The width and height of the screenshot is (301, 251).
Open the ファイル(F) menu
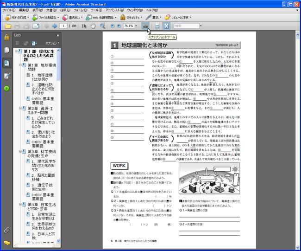(x=9, y=10)
